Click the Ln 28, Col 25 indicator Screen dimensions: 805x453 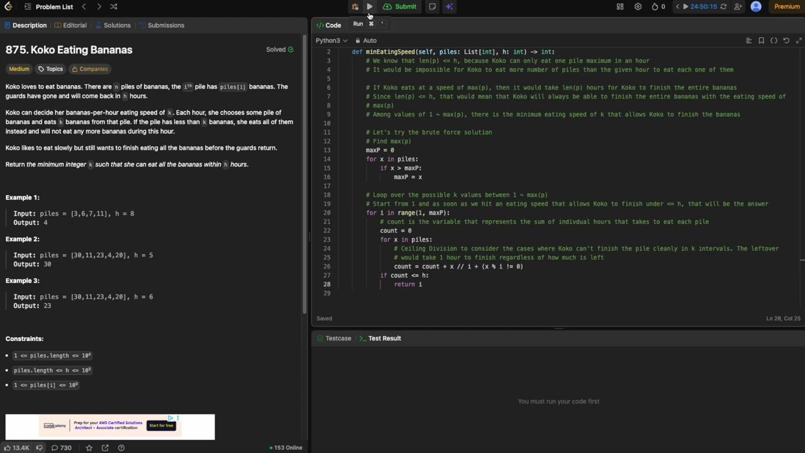(x=783, y=318)
